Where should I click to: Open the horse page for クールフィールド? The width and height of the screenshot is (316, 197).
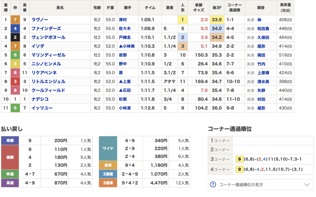48,90
